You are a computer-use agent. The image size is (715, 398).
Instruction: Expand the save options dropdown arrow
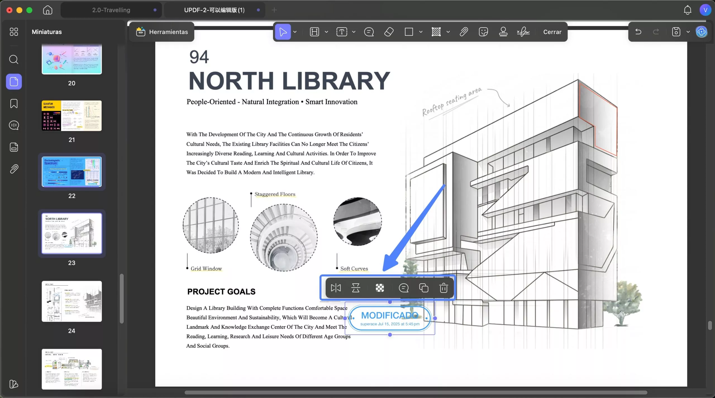[688, 32]
